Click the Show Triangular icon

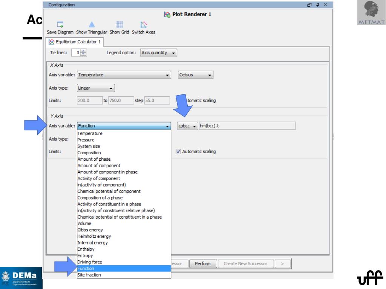(x=92, y=24)
